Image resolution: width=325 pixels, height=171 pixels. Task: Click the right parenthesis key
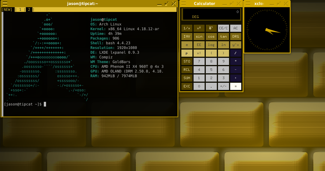click(x=224, y=53)
